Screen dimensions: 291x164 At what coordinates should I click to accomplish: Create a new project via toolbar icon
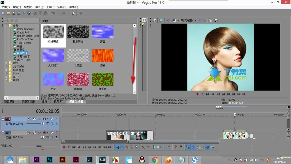(x=3, y=13)
